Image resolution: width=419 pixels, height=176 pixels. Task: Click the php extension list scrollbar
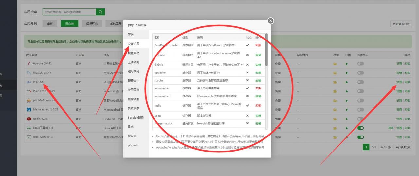point(266,50)
